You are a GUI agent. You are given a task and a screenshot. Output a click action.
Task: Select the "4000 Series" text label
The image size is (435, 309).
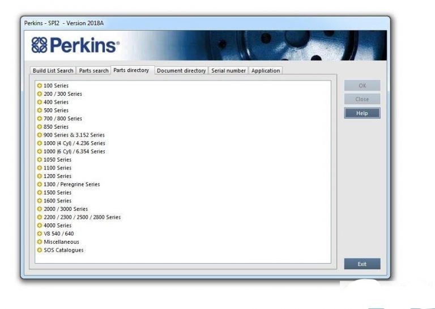[x=57, y=225]
